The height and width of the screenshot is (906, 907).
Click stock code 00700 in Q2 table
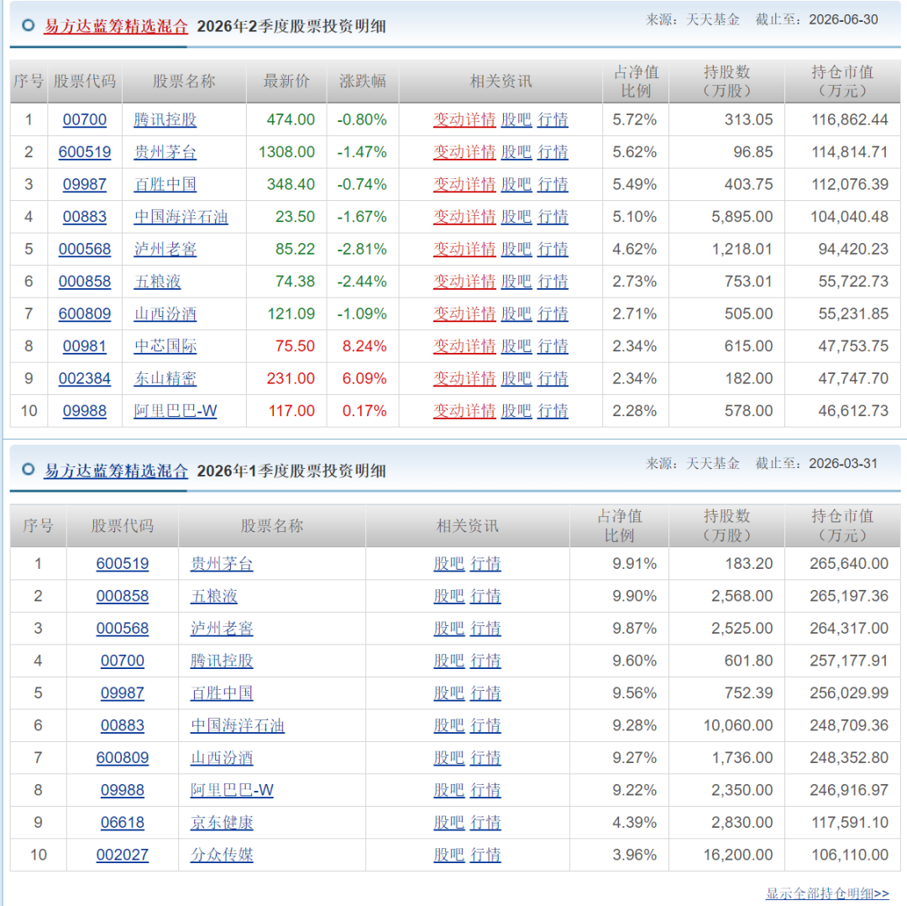(85, 120)
